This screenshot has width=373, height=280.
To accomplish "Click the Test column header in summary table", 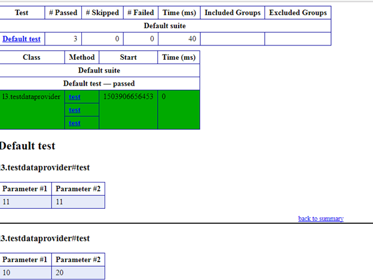I will click(22, 13).
